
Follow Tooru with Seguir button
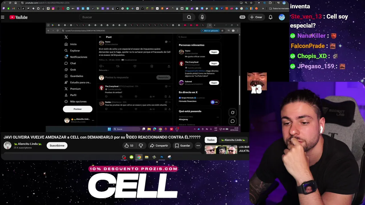[214, 52]
